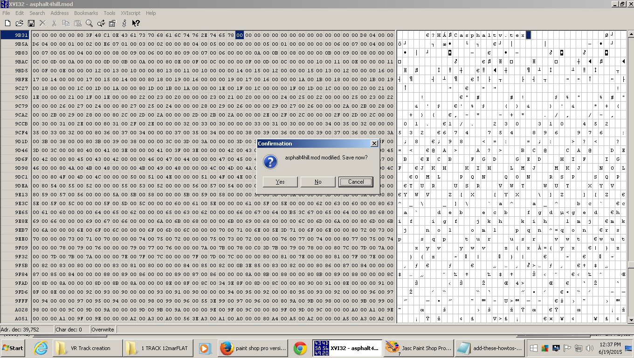Paste with the clipboard toolbar icon
The image size is (634, 358).
[x=78, y=23]
